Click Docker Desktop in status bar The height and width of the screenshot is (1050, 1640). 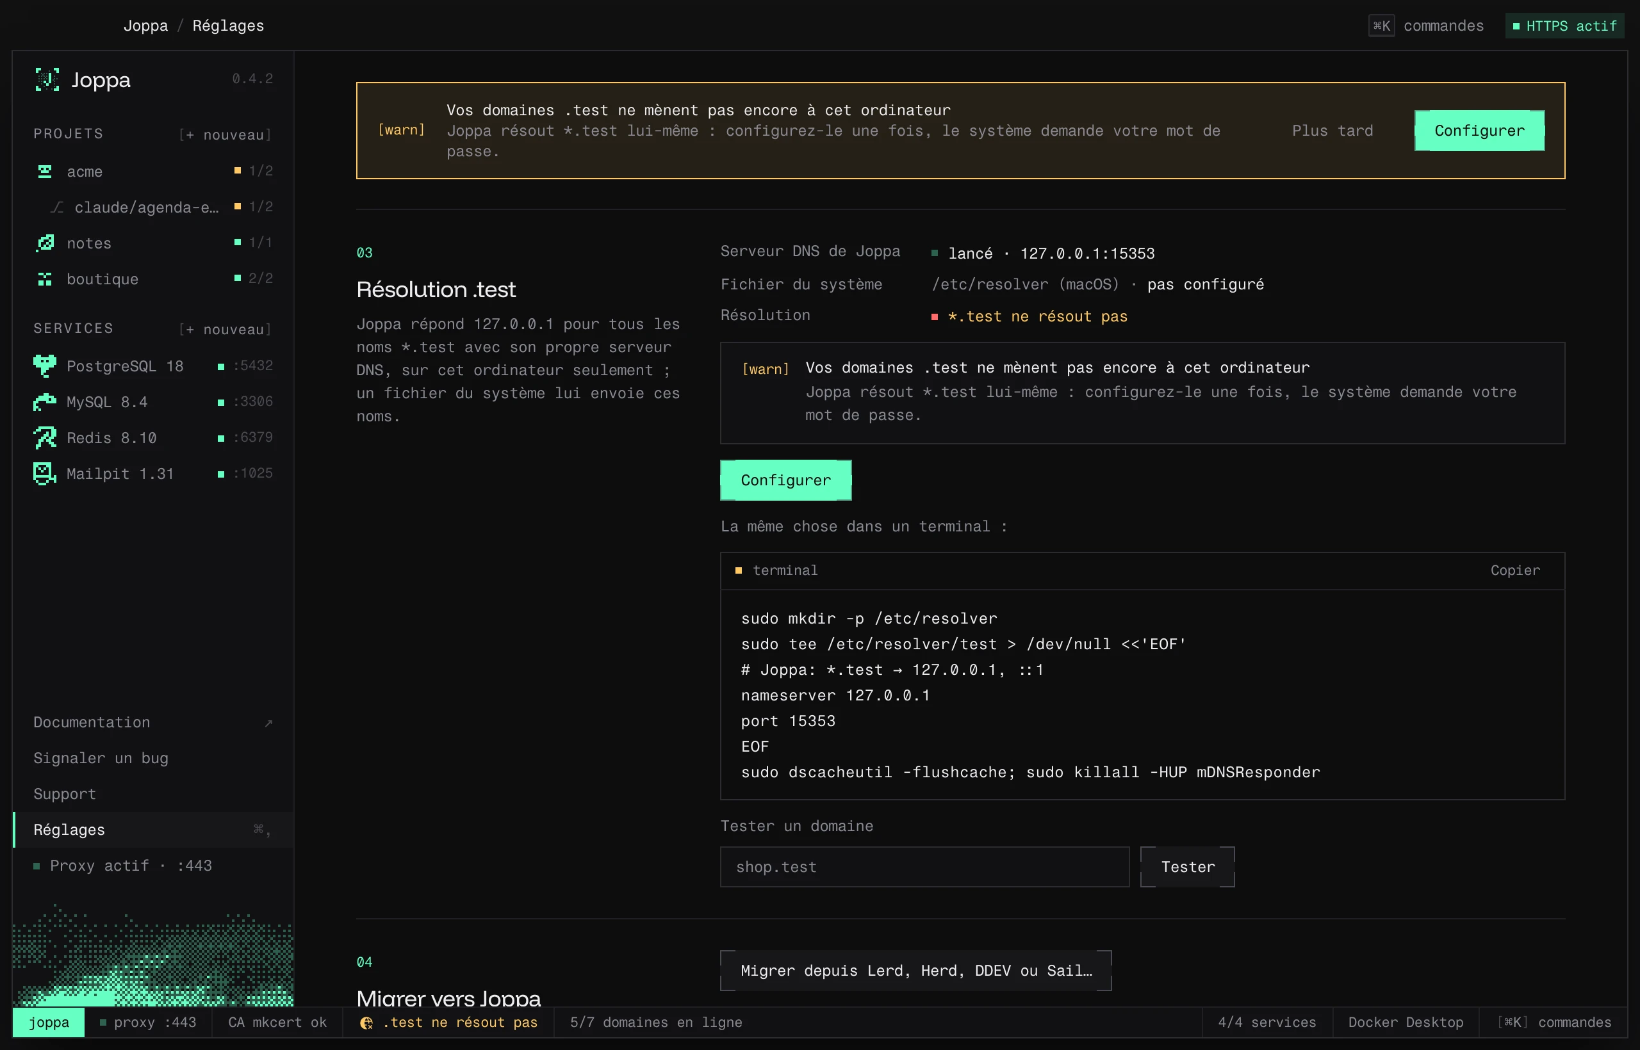point(1406,1022)
